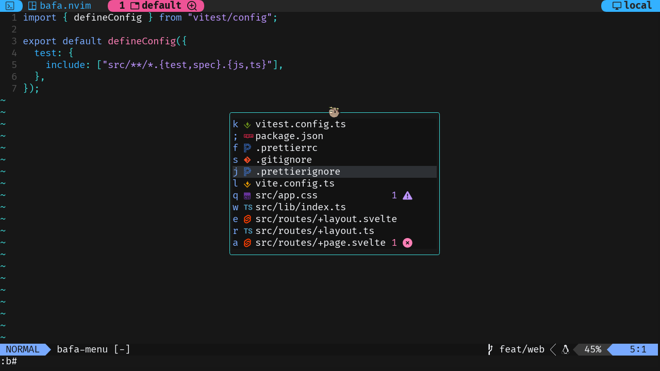
Task: Click the Git icon next to .gitignore
Action: click(247, 160)
